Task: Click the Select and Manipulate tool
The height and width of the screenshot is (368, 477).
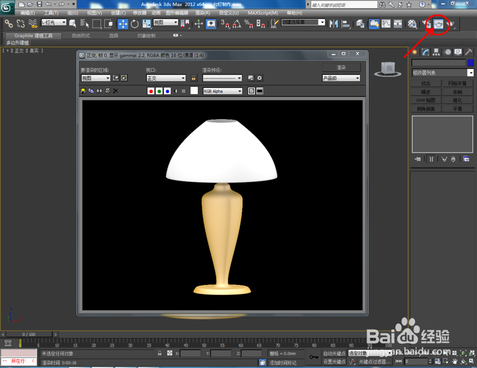Action: click(x=198, y=23)
